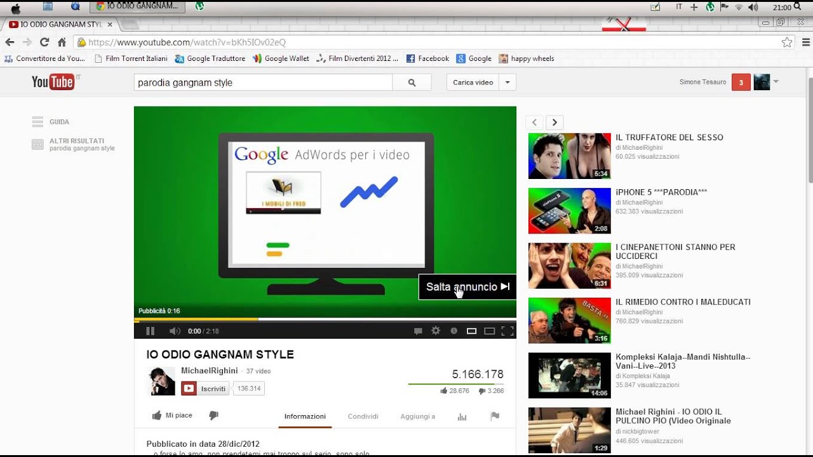Viewport: 813px width, 457px height.
Task: Open Google Wallet bookmark
Action: click(281, 58)
